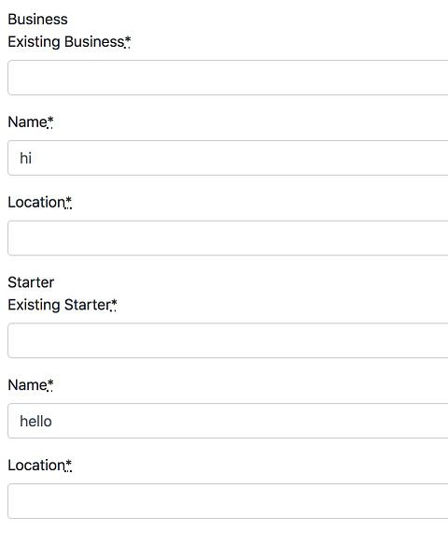Click the asterisk next to Business Name label

(x=50, y=122)
